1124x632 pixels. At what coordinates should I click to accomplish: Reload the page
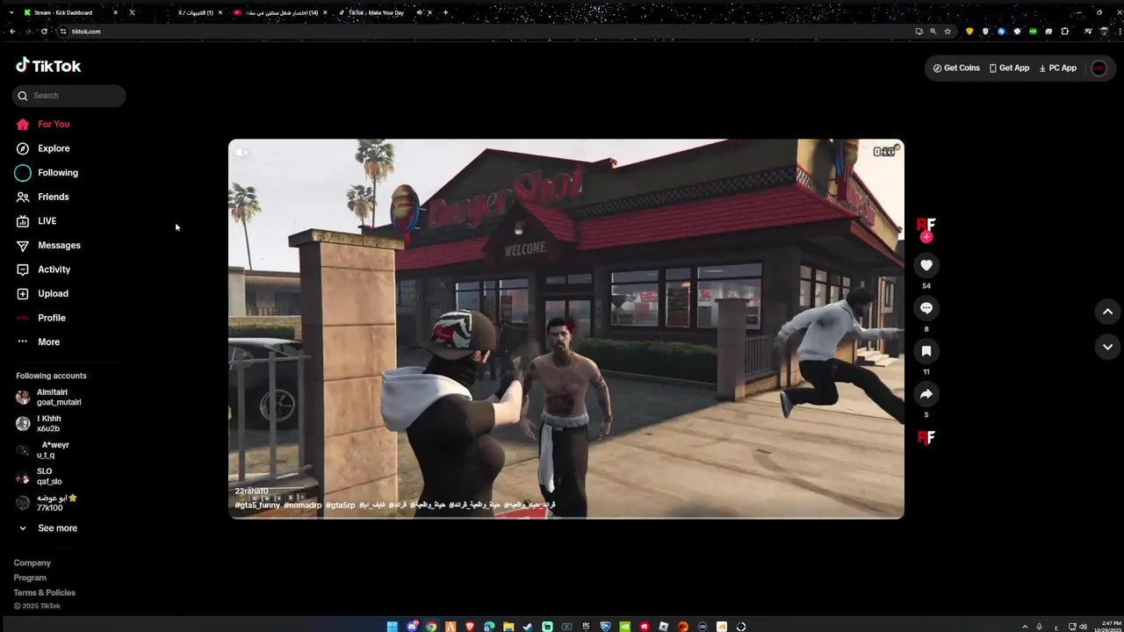[x=44, y=32]
